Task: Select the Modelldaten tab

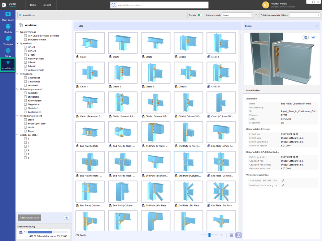Action: coord(253,90)
